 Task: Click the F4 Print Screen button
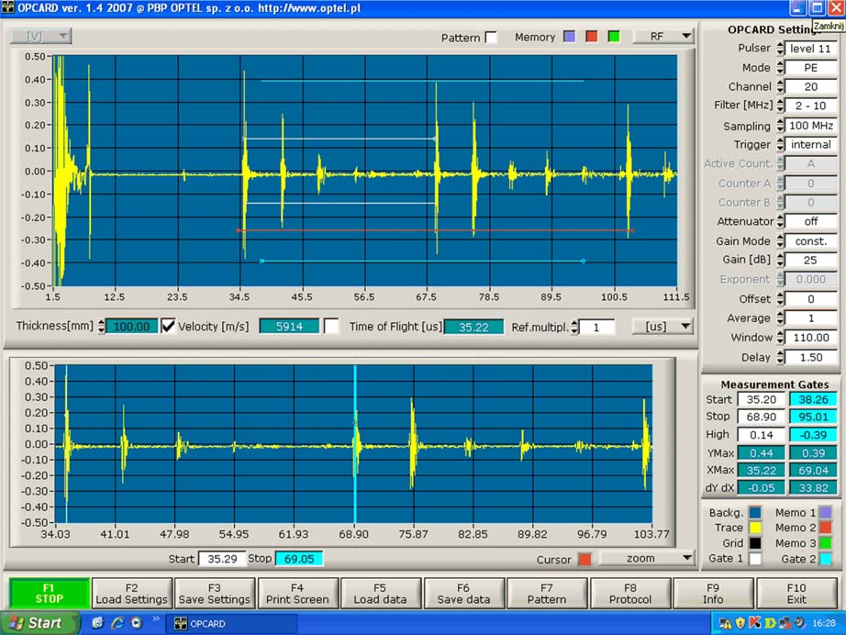pos(298,593)
